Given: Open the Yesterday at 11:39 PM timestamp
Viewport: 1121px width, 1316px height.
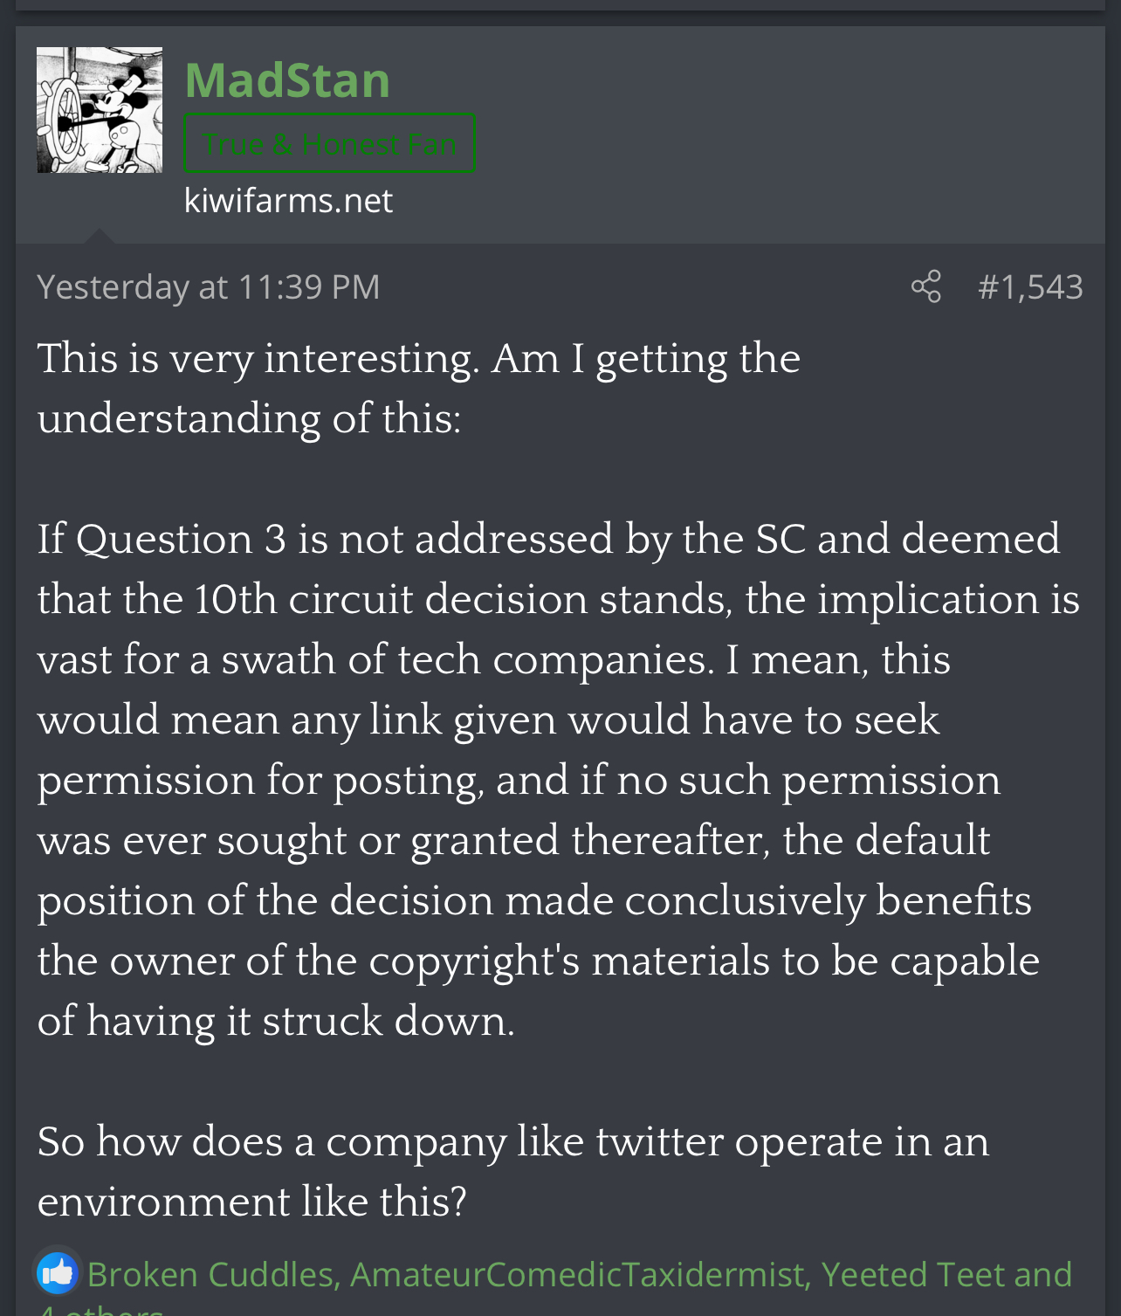Looking at the screenshot, I should pos(208,286).
